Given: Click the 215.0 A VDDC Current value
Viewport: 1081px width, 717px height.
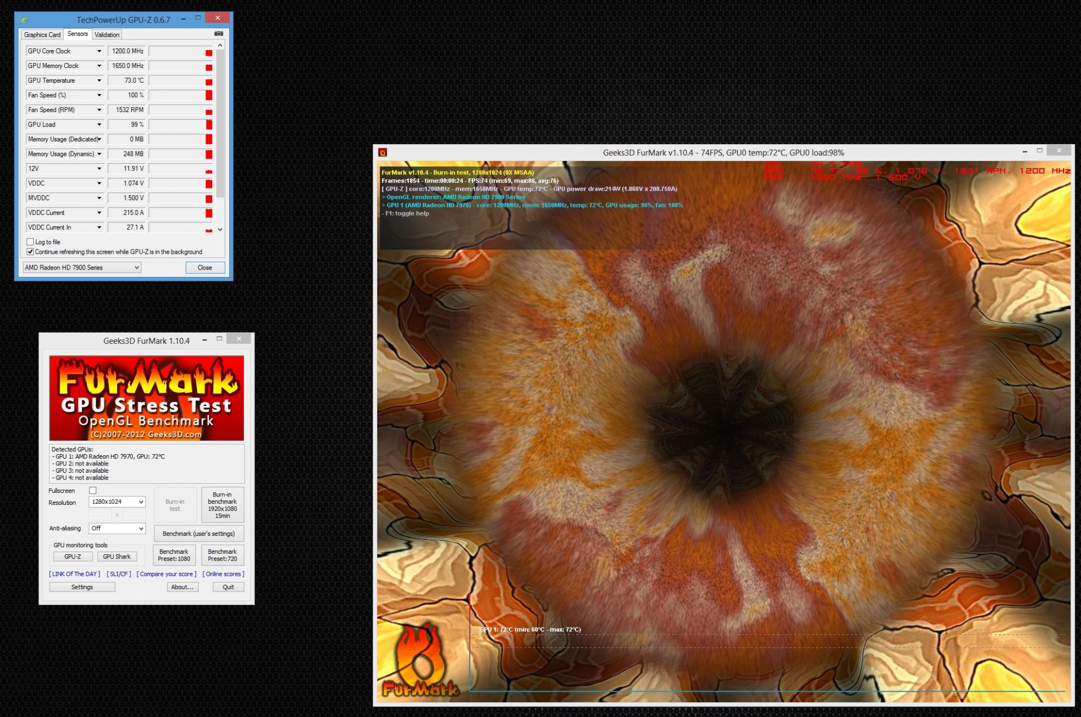Looking at the screenshot, I should coord(127,213).
